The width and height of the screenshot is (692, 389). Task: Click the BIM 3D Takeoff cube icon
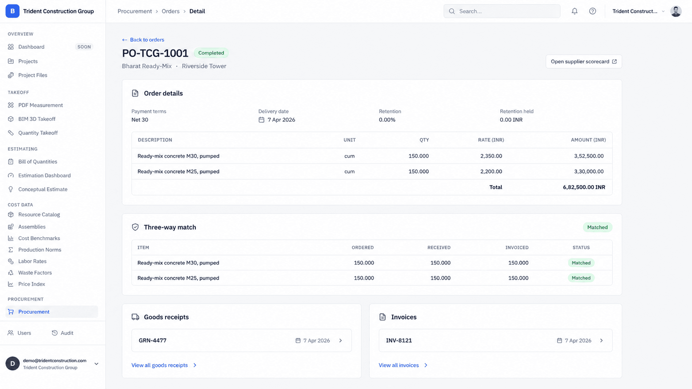(x=11, y=119)
